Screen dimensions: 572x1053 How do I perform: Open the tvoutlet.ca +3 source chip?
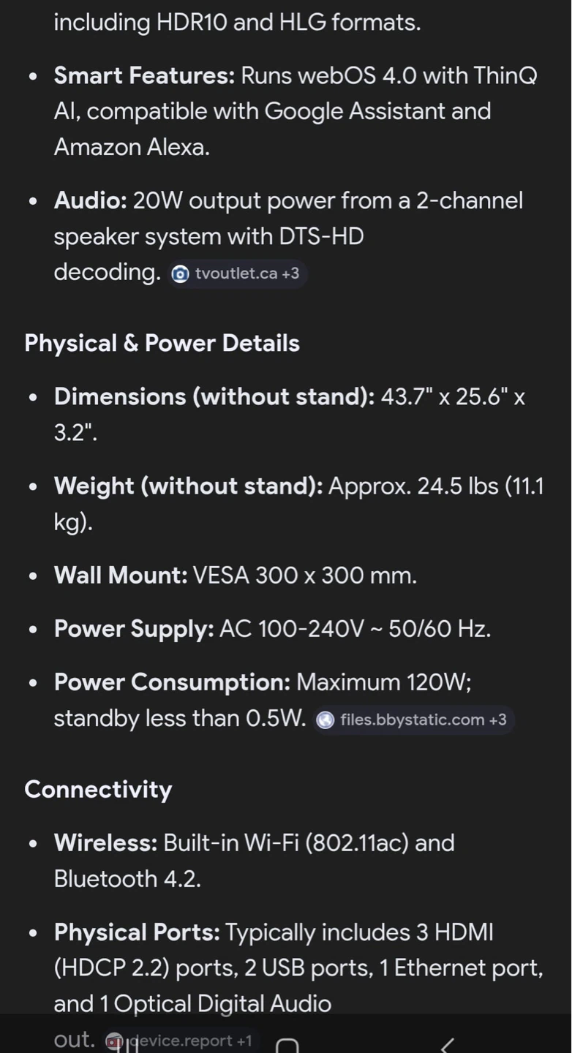click(x=237, y=273)
